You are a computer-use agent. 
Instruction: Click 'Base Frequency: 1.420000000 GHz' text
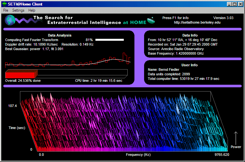point(176,54)
